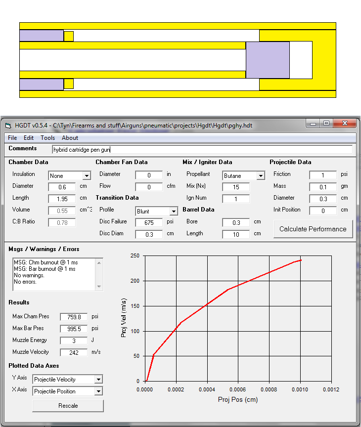Expand the Insulation dropdown

point(87,176)
